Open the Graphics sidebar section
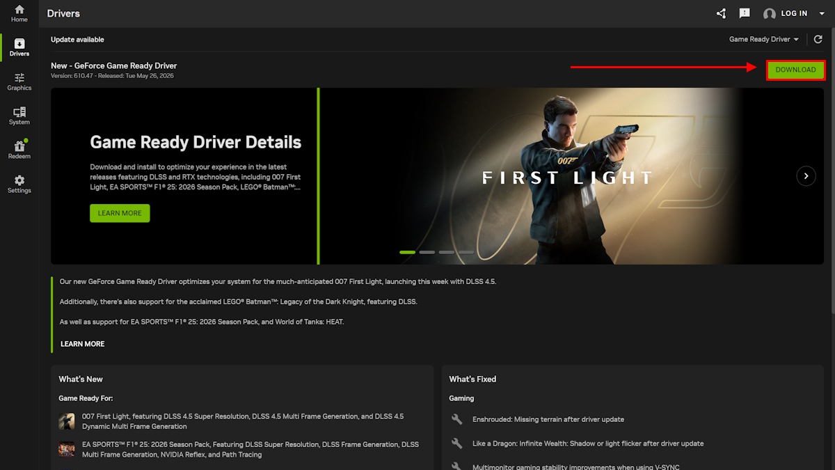Screen dimensions: 835x470 (x=19, y=81)
